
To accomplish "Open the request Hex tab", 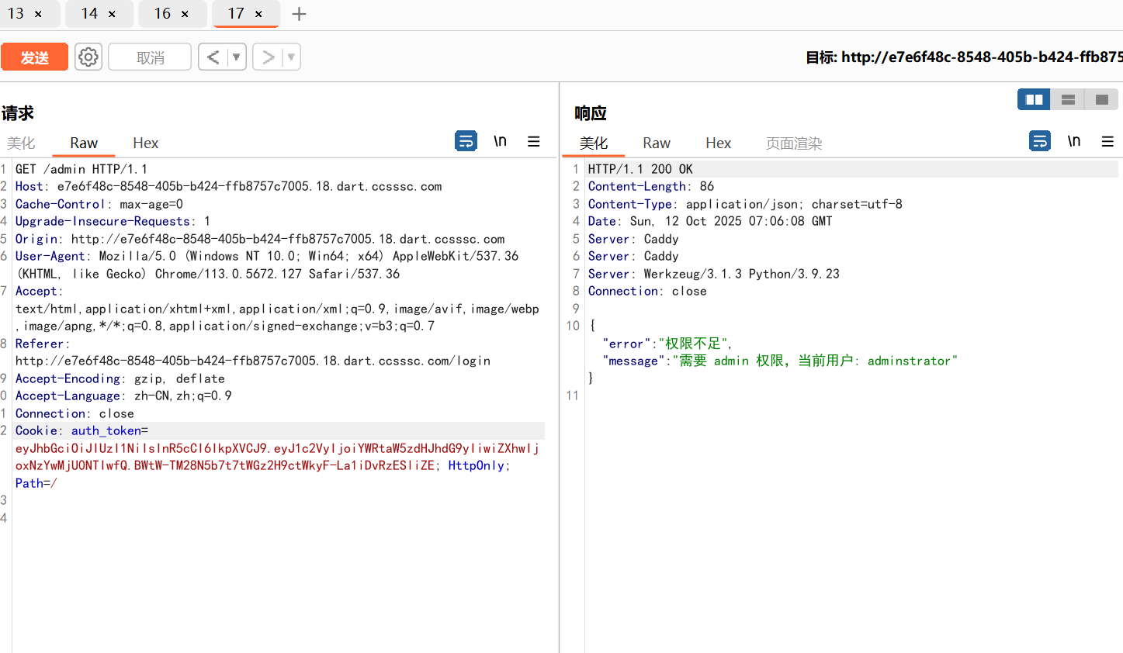I will (x=145, y=143).
